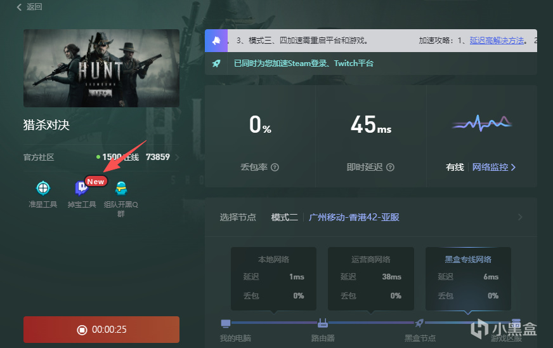553x348 pixels.
Task: Open the 掉宝工具 Twitch drops icon
Action: pyautogui.click(x=81, y=188)
